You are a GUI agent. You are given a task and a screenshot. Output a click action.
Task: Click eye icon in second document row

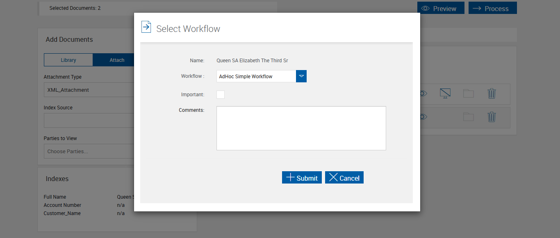[x=423, y=117]
